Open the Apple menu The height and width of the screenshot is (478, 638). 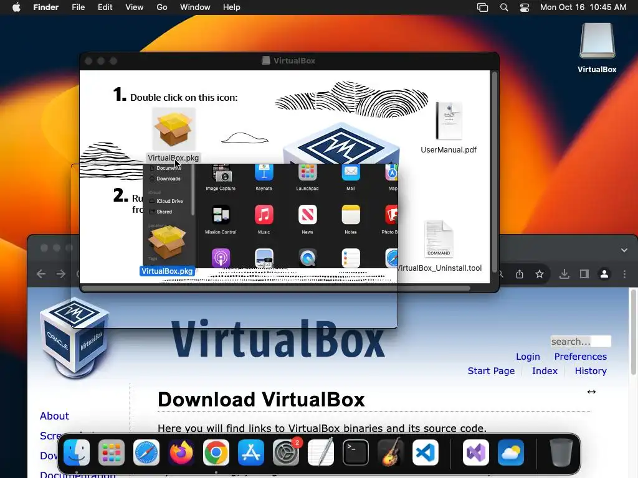click(x=16, y=7)
